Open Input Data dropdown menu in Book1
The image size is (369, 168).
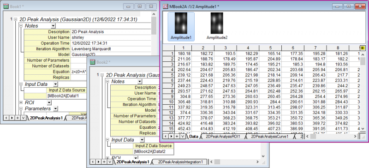pos(55,84)
